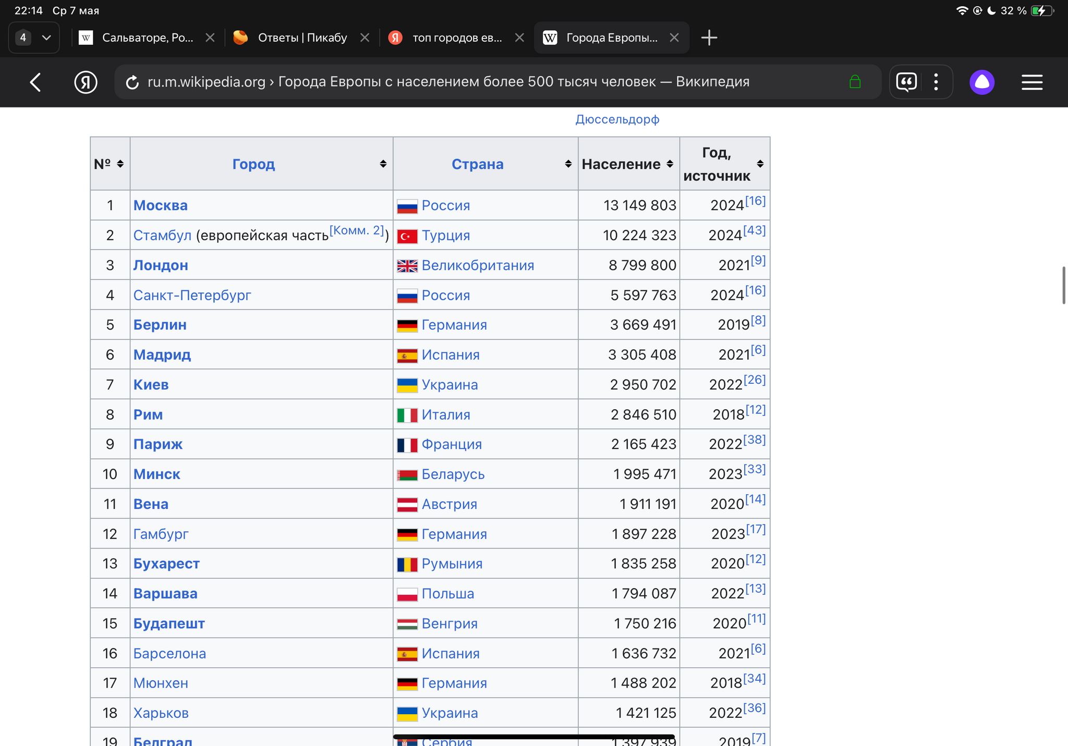The width and height of the screenshot is (1068, 746).
Task: Open the quote feedback icon
Action: (x=906, y=82)
